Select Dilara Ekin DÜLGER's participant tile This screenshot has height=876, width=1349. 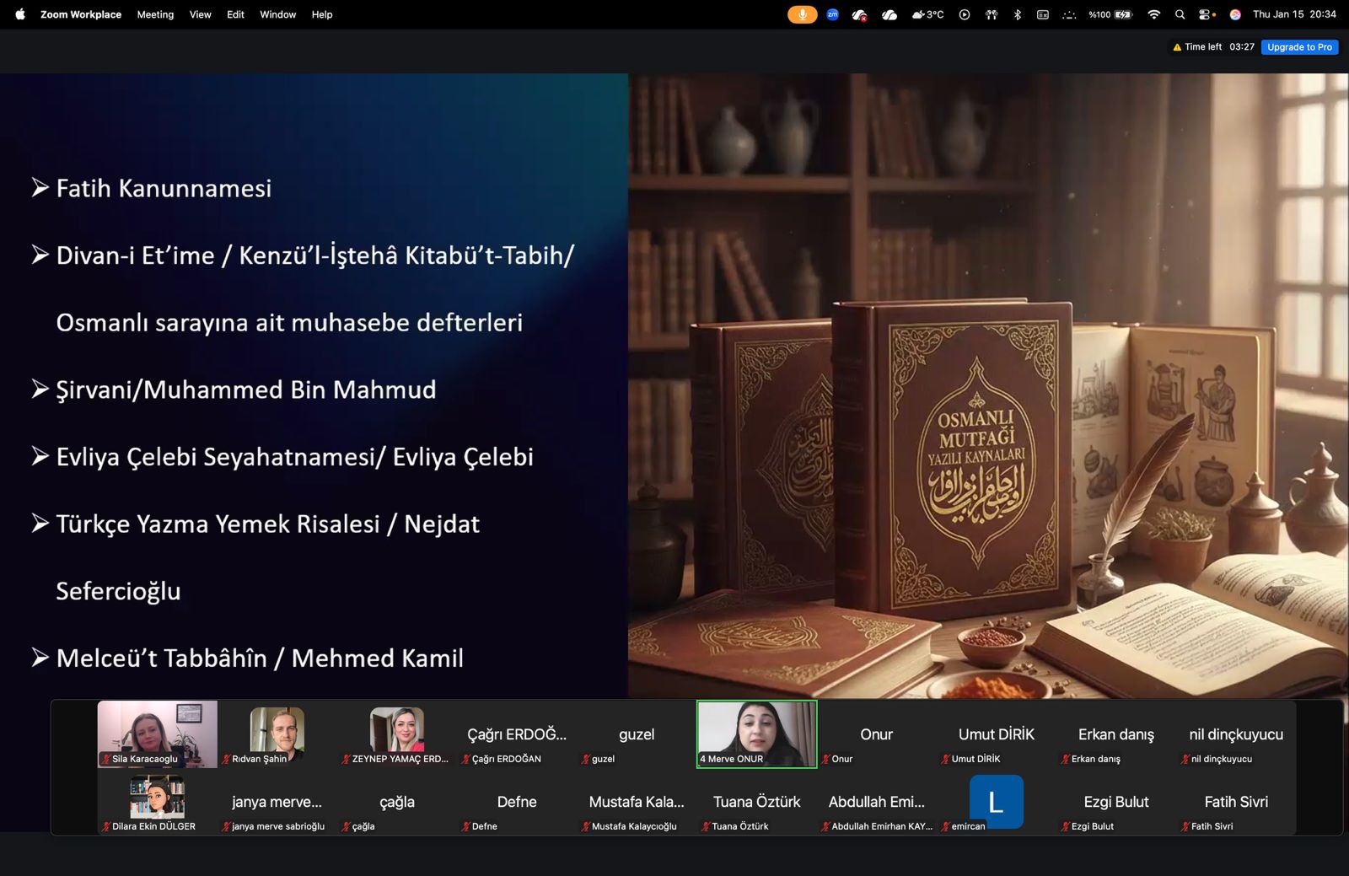tap(158, 802)
